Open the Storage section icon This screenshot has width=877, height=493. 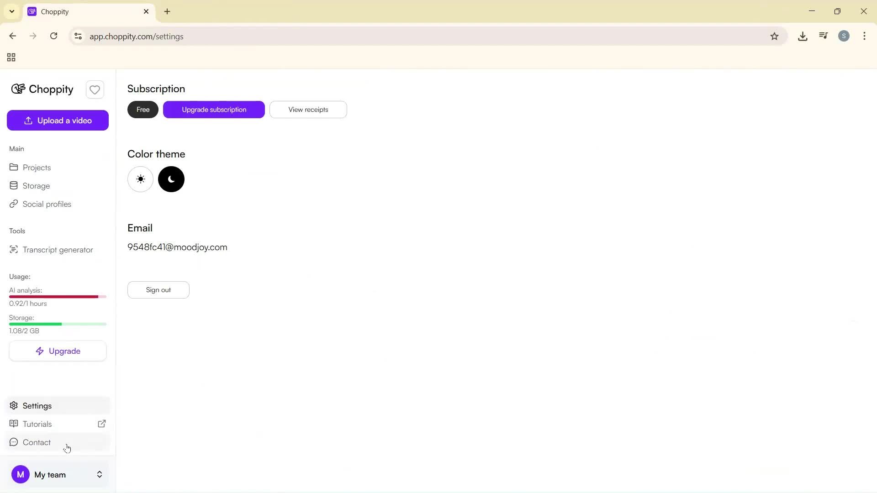click(x=14, y=185)
